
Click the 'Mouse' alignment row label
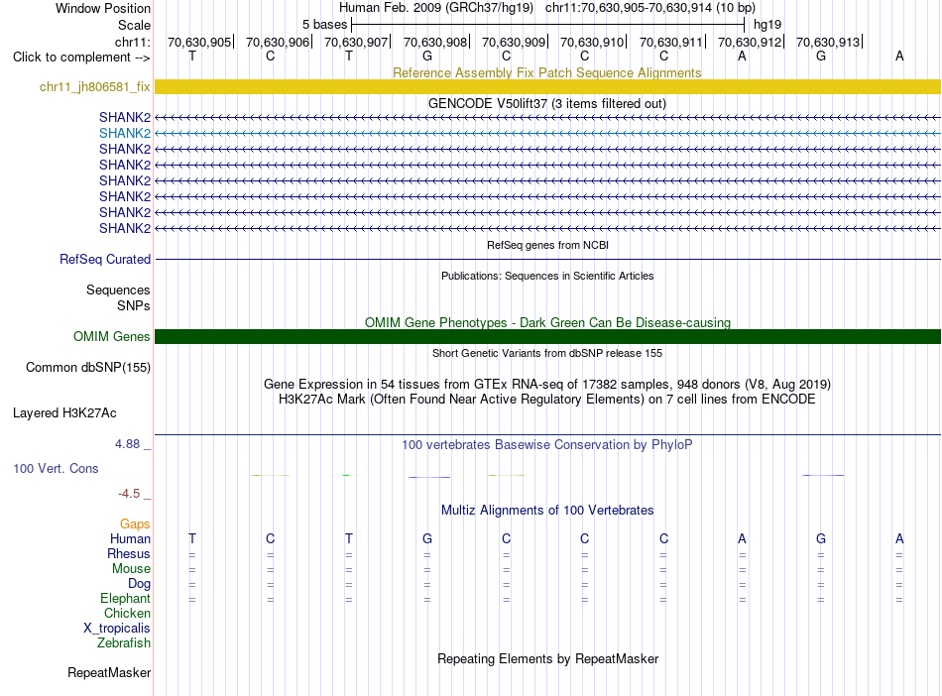click(x=131, y=569)
